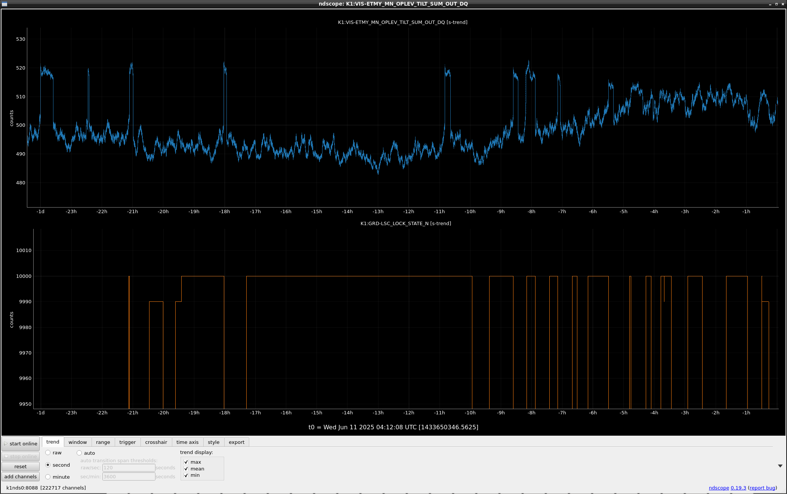The image size is (787, 494).
Task: Click the 480 y-axis label
Action: pyautogui.click(x=21, y=183)
